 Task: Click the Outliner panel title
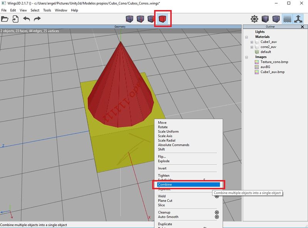(x=271, y=27)
